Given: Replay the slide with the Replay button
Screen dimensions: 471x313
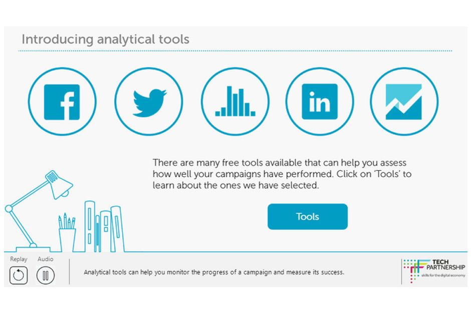Looking at the screenshot, I should [x=19, y=275].
